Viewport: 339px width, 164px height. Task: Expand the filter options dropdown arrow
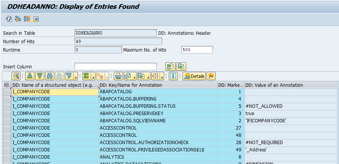click(76, 76)
